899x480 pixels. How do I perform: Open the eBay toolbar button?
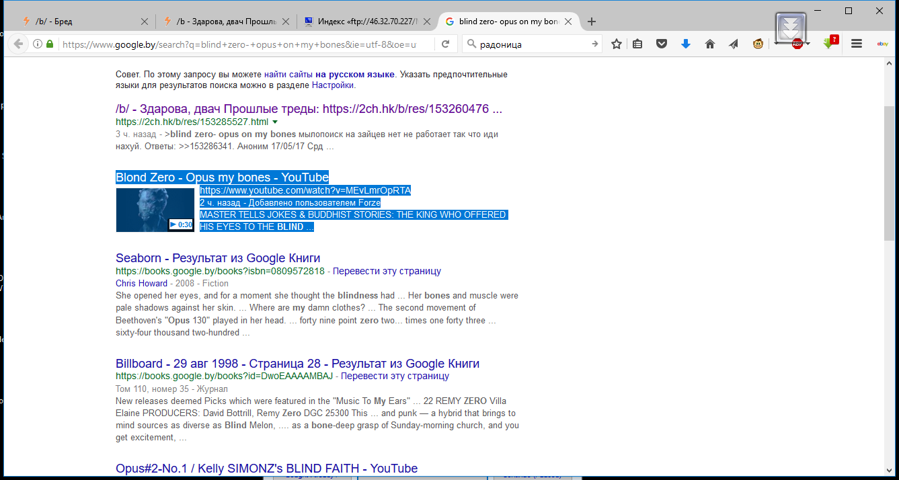point(882,44)
